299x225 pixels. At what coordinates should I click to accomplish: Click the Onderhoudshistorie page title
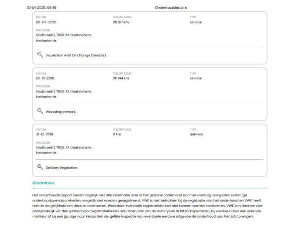coord(169,7)
